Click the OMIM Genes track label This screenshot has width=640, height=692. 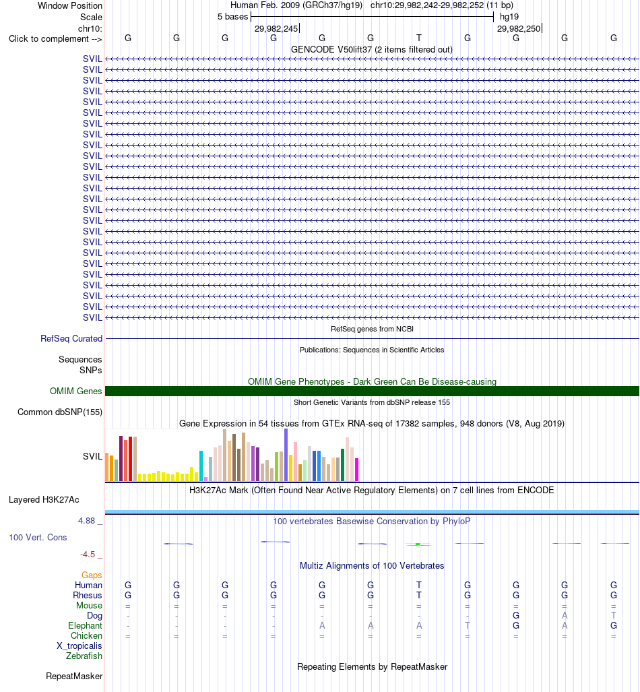tap(75, 391)
